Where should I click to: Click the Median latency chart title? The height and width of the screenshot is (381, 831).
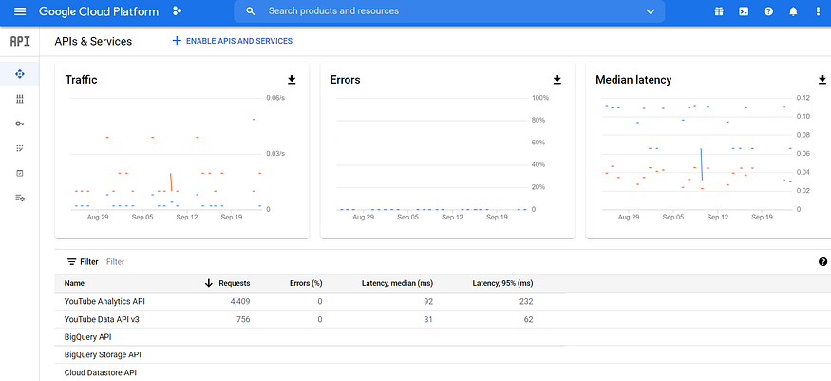[633, 80]
